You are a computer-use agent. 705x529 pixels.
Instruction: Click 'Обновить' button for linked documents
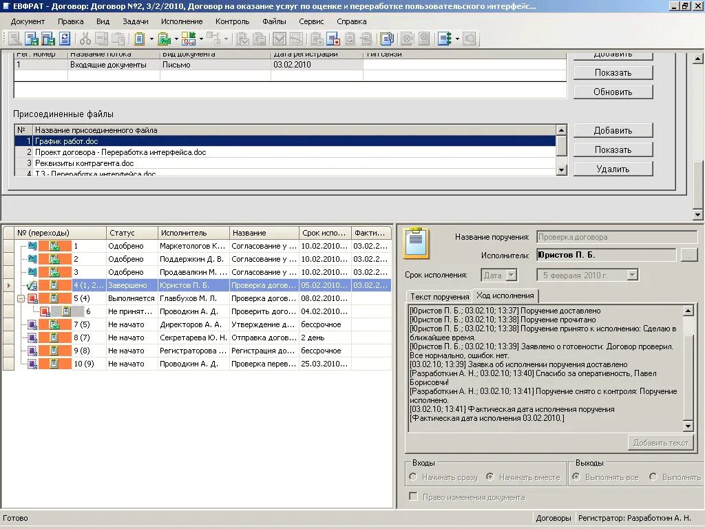[x=613, y=92]
